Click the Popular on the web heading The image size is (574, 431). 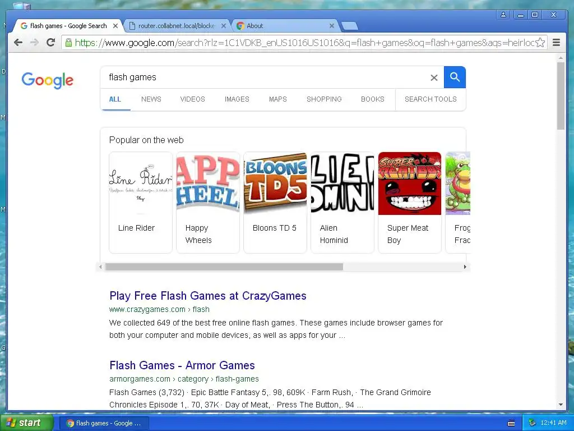146,140
